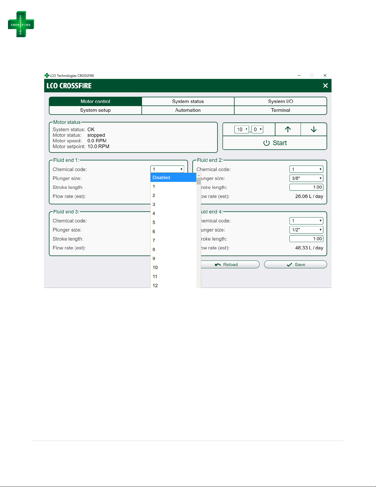This screenshot has height=487, width=376.
Task: Click the white X in the LCO CROSSFIRE header
Action: coord(325,86)
